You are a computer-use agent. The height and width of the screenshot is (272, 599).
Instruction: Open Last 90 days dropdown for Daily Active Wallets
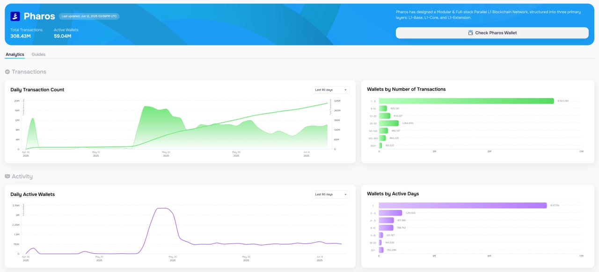point(331,194)
